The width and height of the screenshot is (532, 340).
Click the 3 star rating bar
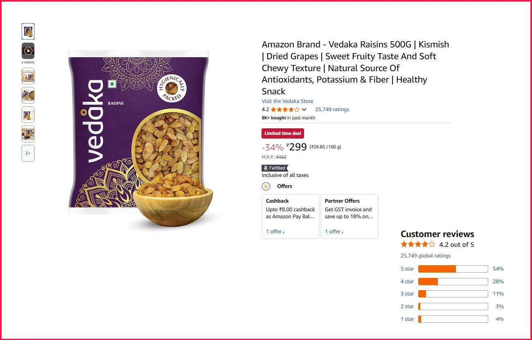tap(453, 294)
